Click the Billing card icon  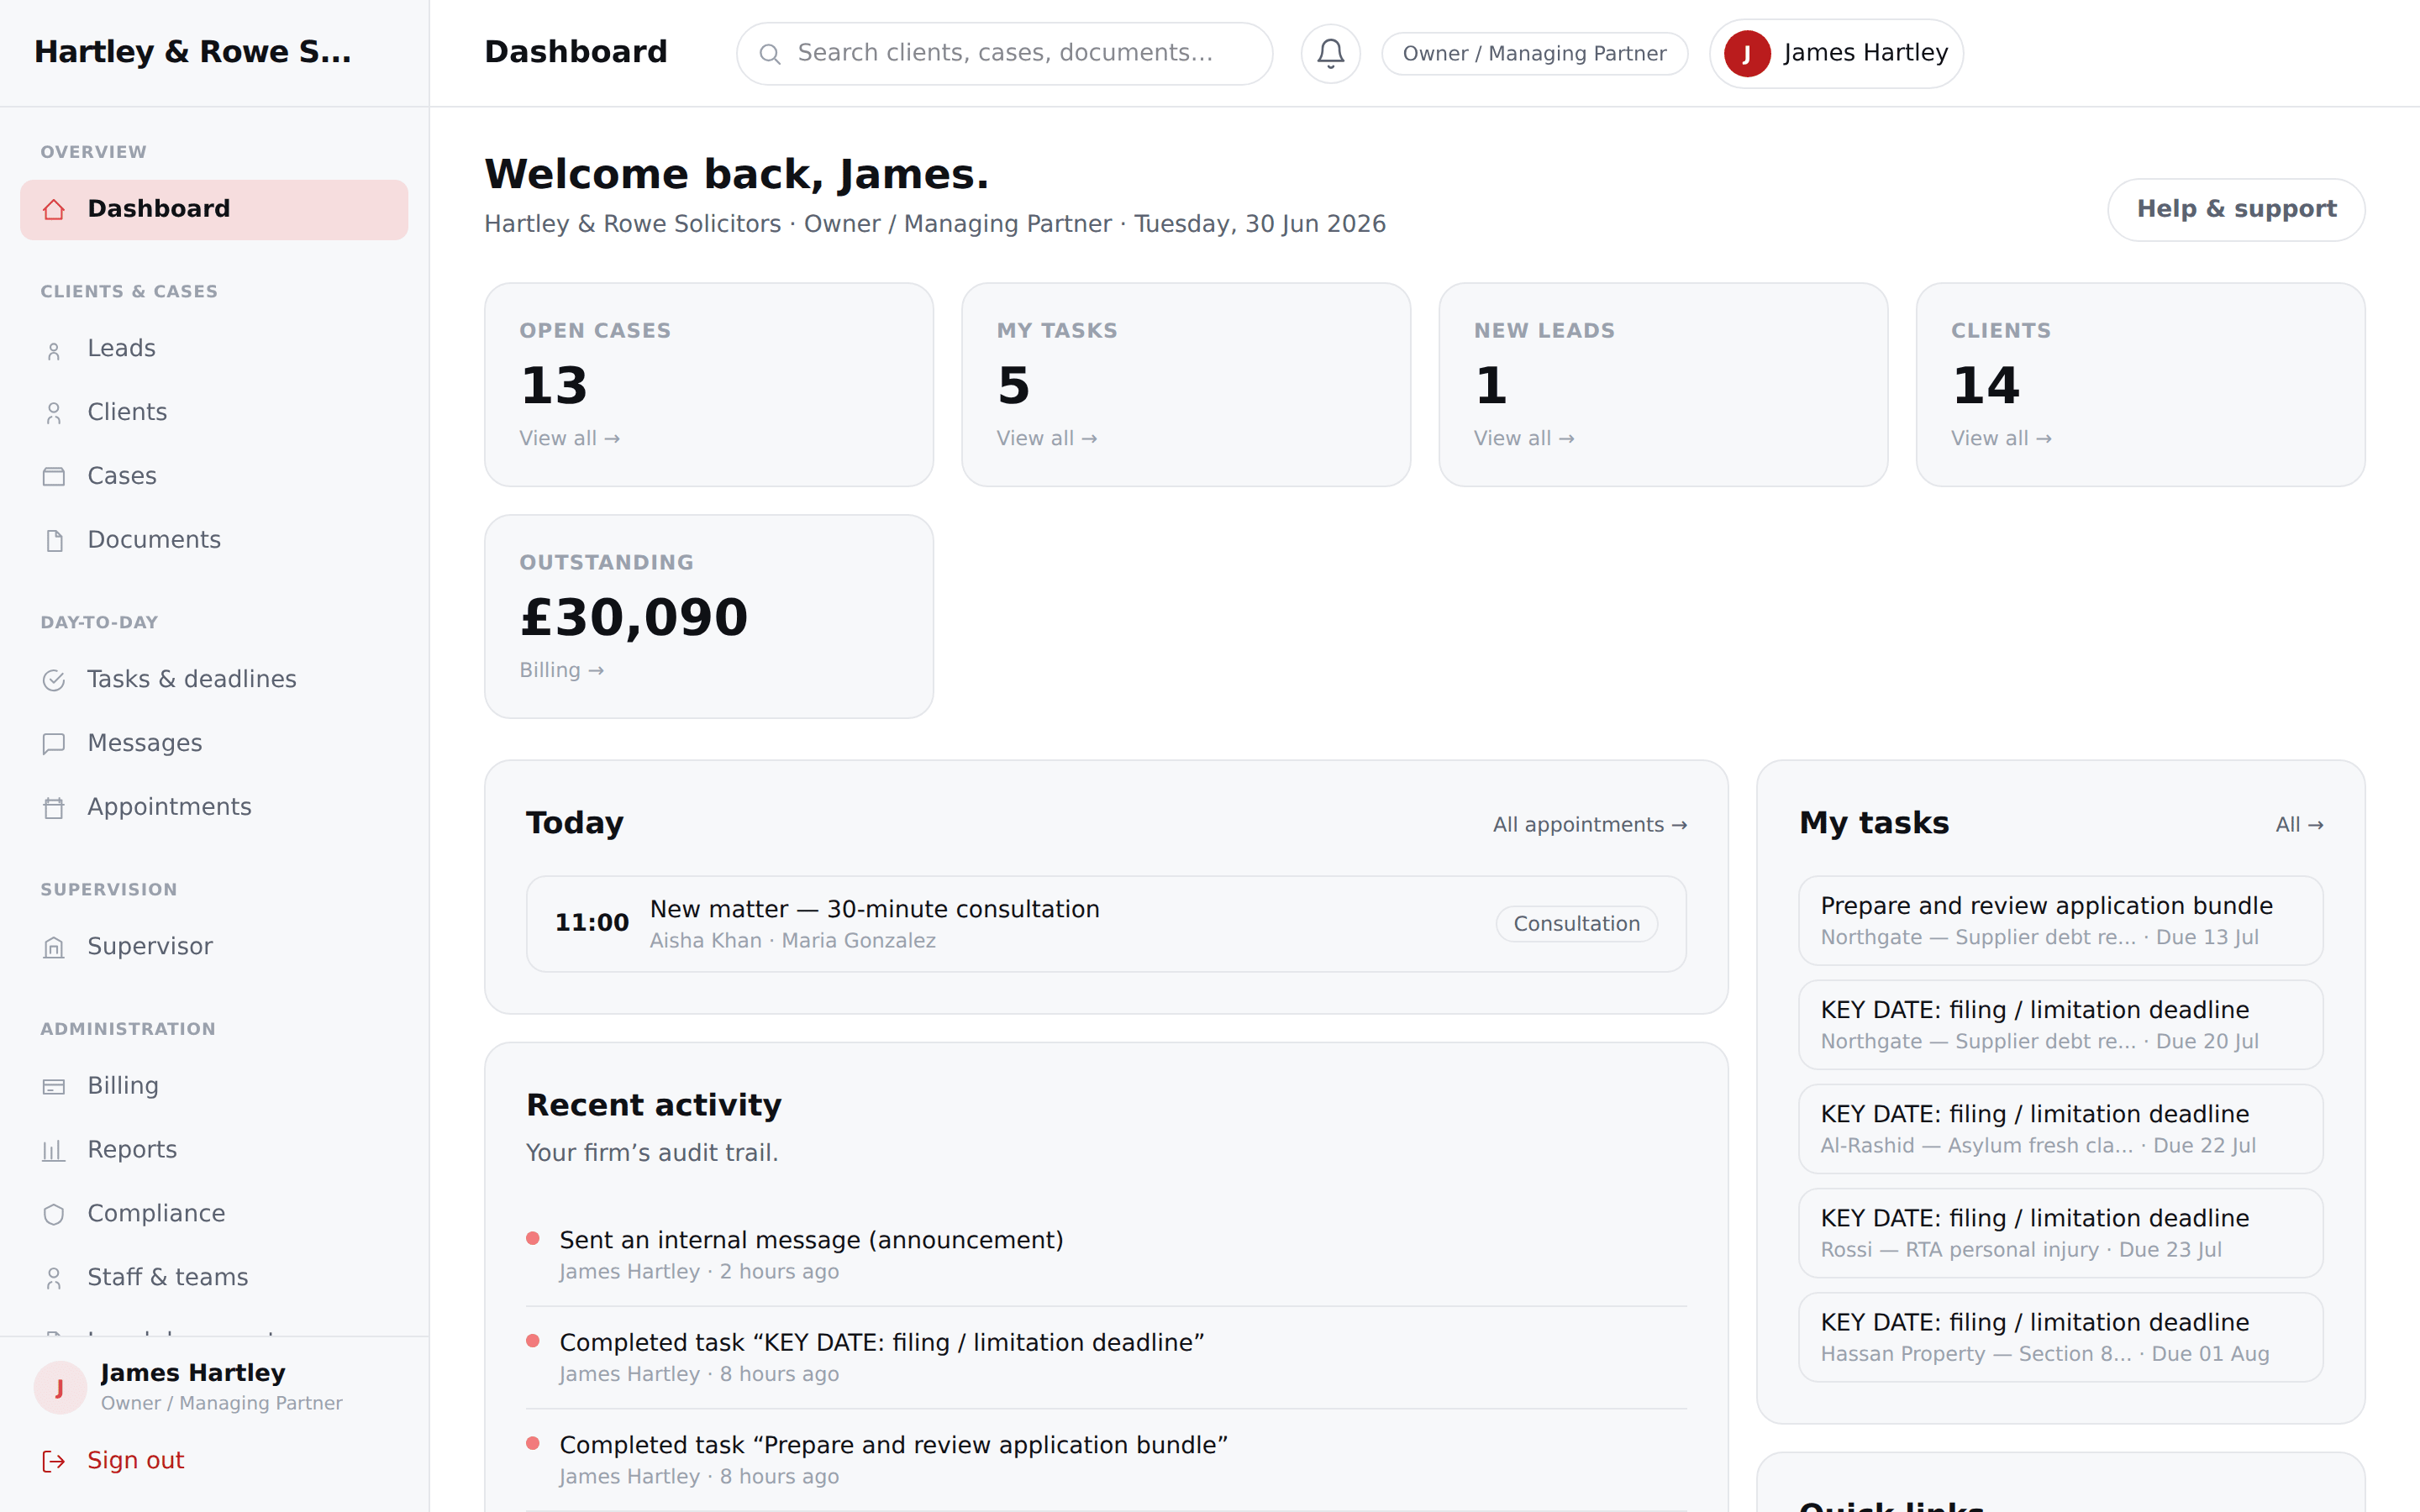[x=54, y=1087]
